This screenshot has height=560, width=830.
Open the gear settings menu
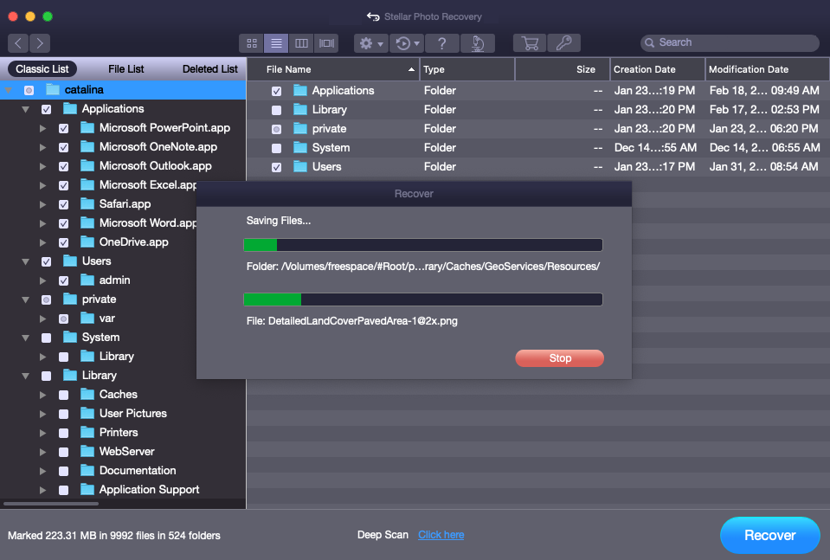tap(371, 43)
